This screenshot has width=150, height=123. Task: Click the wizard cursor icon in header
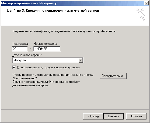141,14
